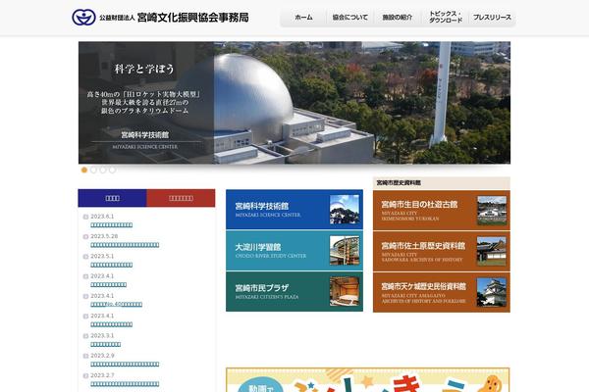Open the 施設の紹介 menu item

397,18
